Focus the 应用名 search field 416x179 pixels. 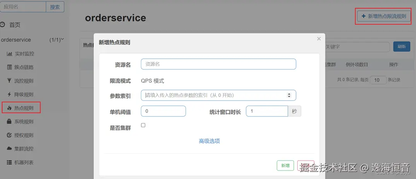pos(23,7)
